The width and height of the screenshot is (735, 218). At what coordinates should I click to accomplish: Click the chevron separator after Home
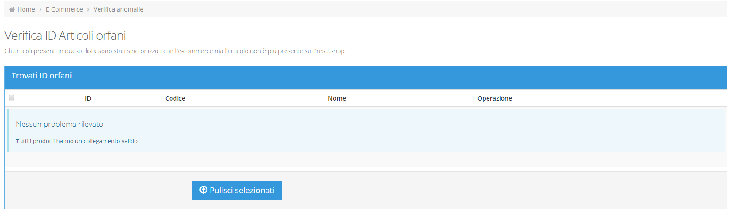(x=40, y=9)
